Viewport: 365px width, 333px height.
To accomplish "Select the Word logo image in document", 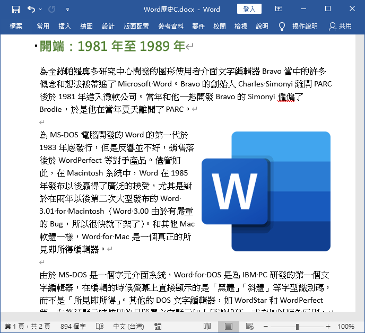I will click(266, 191).
